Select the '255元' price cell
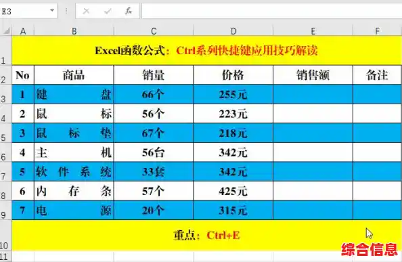Screen dimensions: 402x262 [x=233, y=94]
